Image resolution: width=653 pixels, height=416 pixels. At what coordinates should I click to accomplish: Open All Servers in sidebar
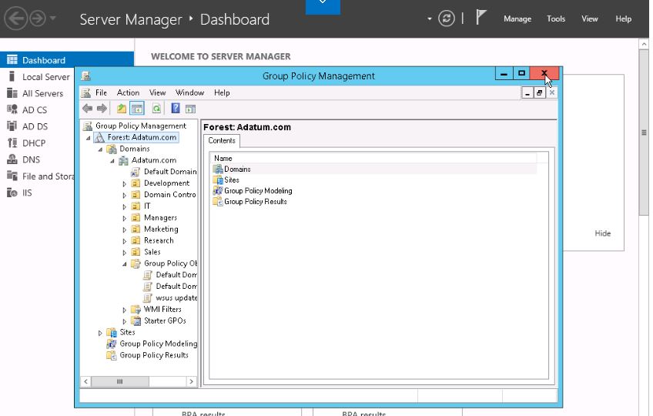pyautogui.click(x=42, y=93)
